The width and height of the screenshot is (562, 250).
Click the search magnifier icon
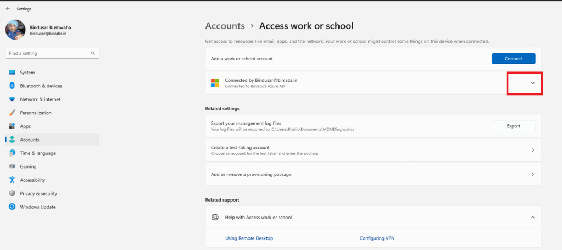pos(93,53)
